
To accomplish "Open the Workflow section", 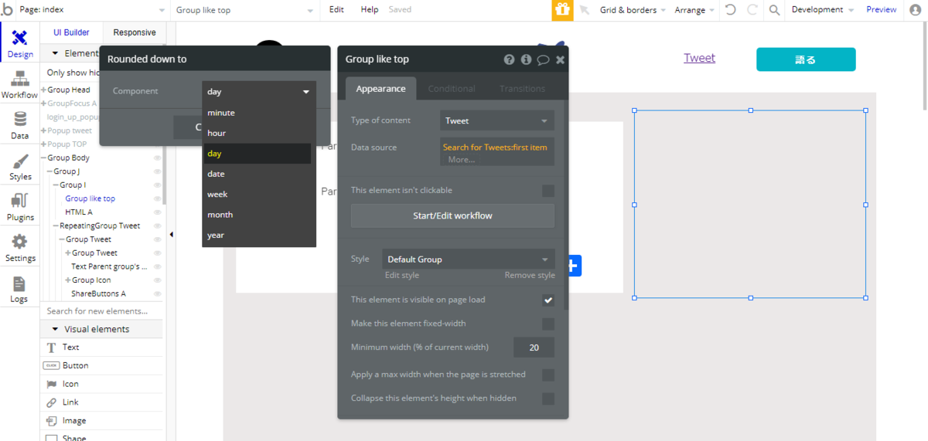I will click(x=20, y=85).
